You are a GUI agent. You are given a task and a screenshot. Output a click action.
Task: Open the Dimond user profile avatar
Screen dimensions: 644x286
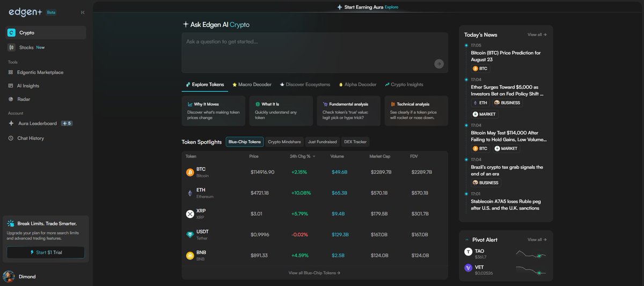pyautogui.click(x=9, y=276)
